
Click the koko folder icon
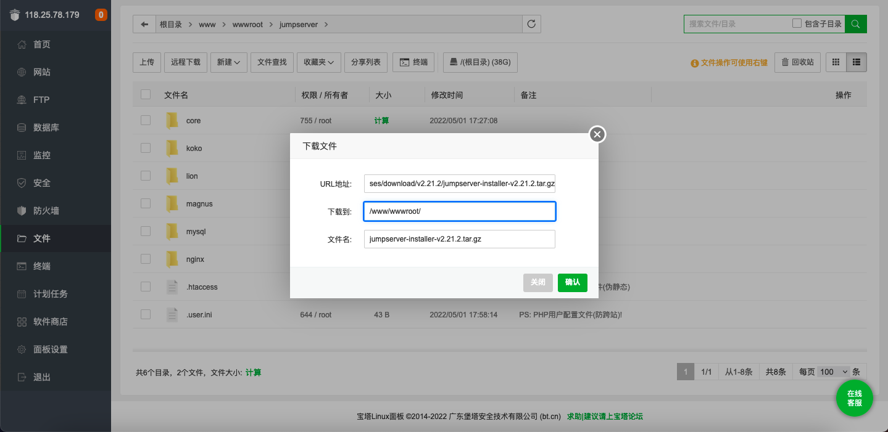click(172, 149)
